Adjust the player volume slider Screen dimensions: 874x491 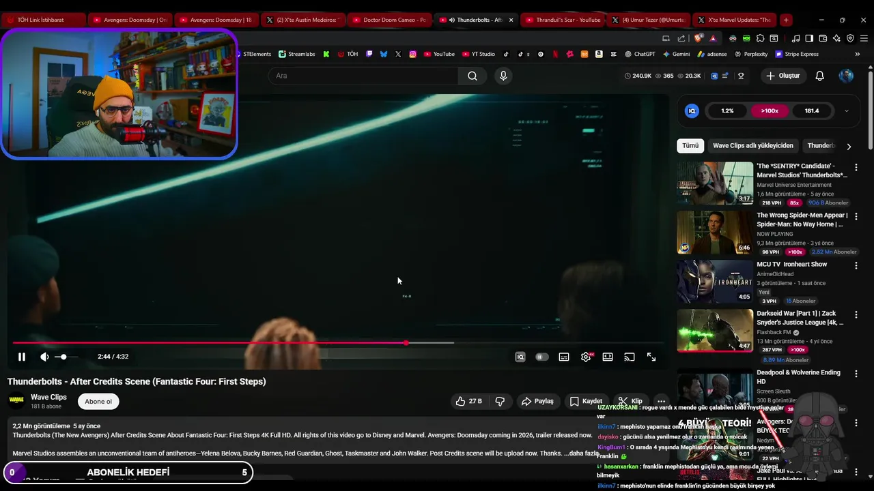click(67, 357)
